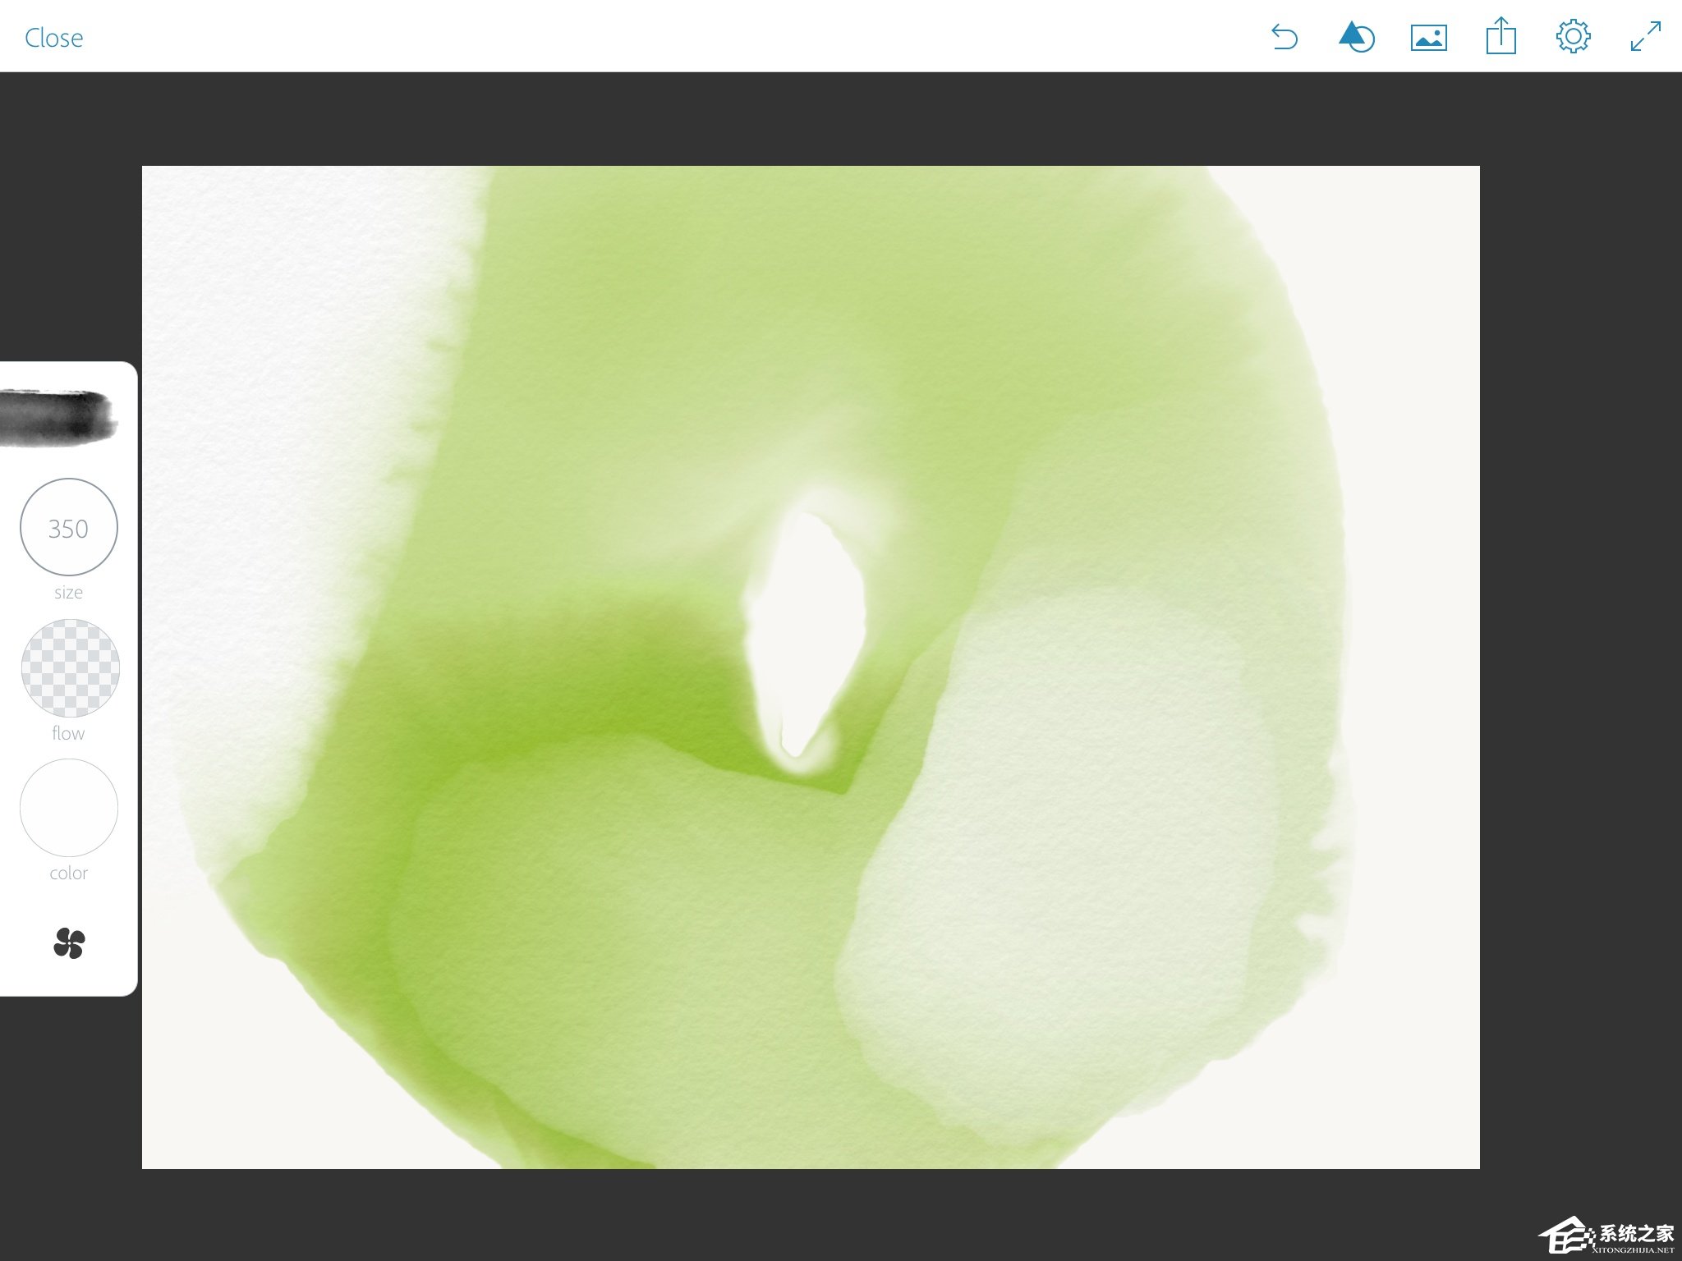Image resolution: width=1682 pixels, height=1261 pixels.
Task: Tap the checkered flow control circle
Action: click(70, 667)
